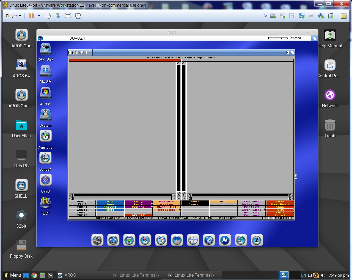Click the Makedir button

166,202
